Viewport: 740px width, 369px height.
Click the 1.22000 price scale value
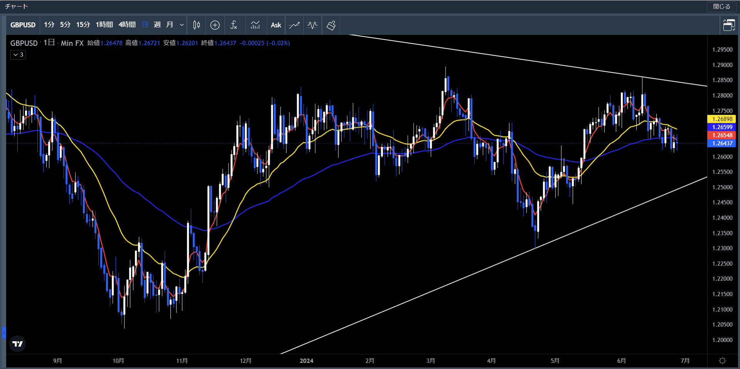pos(722,279)
